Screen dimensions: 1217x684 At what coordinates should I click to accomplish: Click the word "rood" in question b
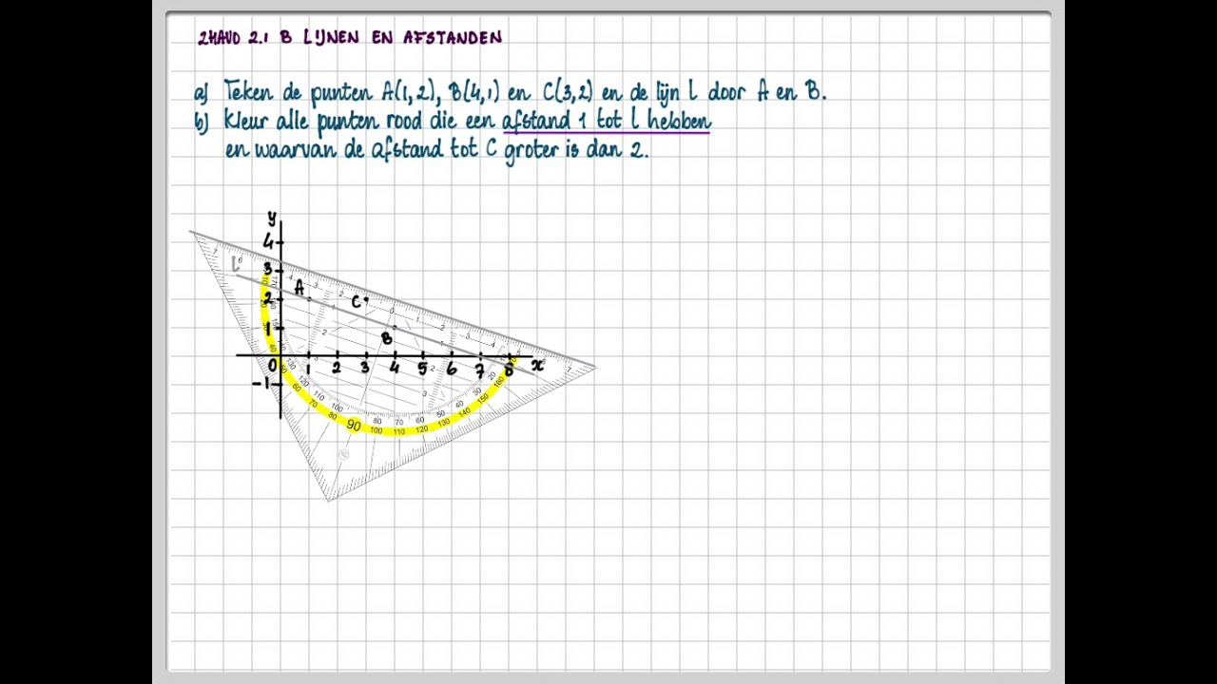coord(403,122)
